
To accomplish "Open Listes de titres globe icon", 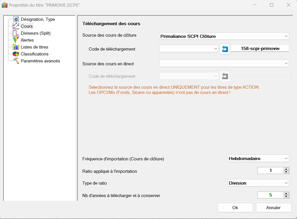I will [x=16, y=47].
